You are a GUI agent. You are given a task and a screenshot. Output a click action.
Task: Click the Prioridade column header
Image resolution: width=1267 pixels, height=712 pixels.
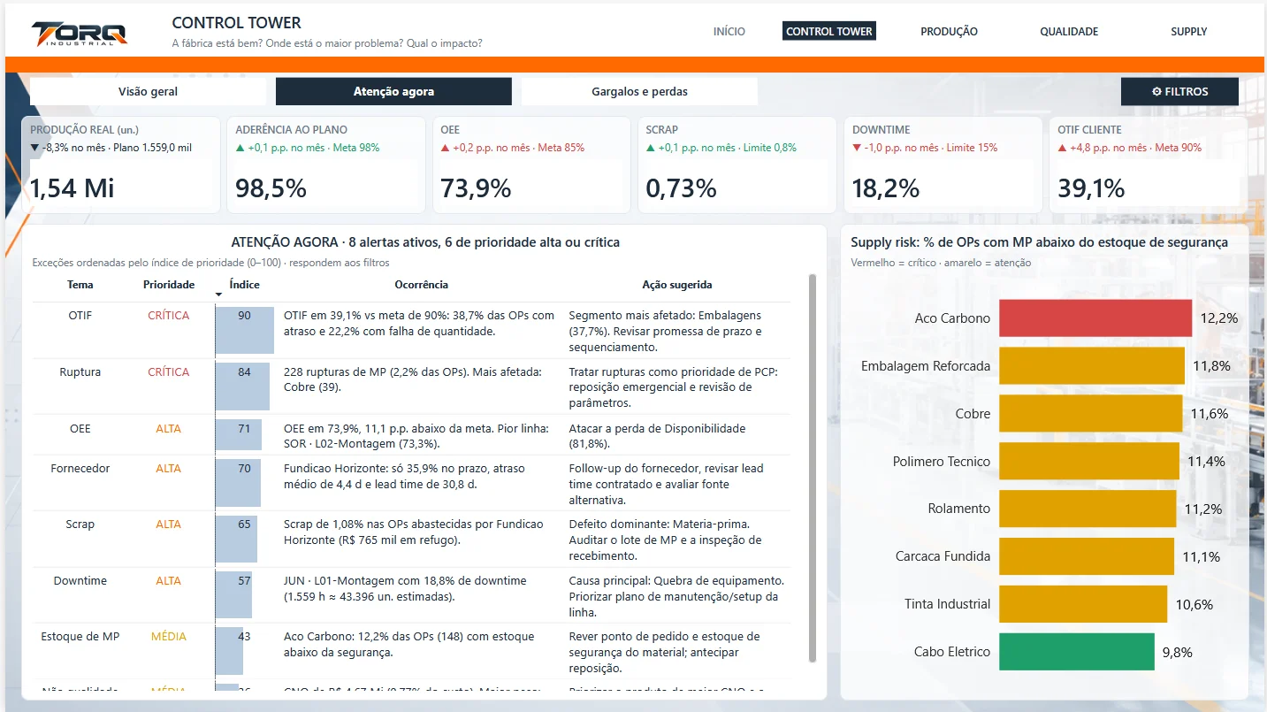169,285
